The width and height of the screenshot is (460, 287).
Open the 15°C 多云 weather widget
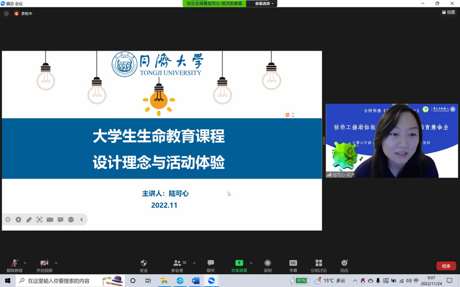point(329,281)
